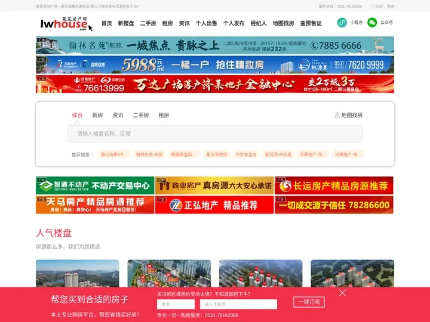Click the 地图找房 icon in search panel
The width and height of the screenshot is (430, 322).
coord(337,115)
